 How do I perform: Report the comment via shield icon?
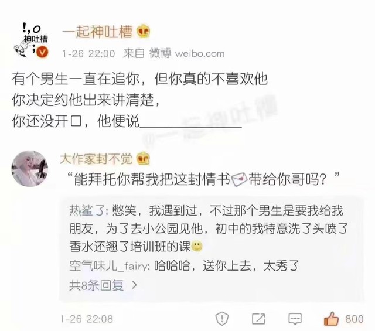tap(222, 319)
